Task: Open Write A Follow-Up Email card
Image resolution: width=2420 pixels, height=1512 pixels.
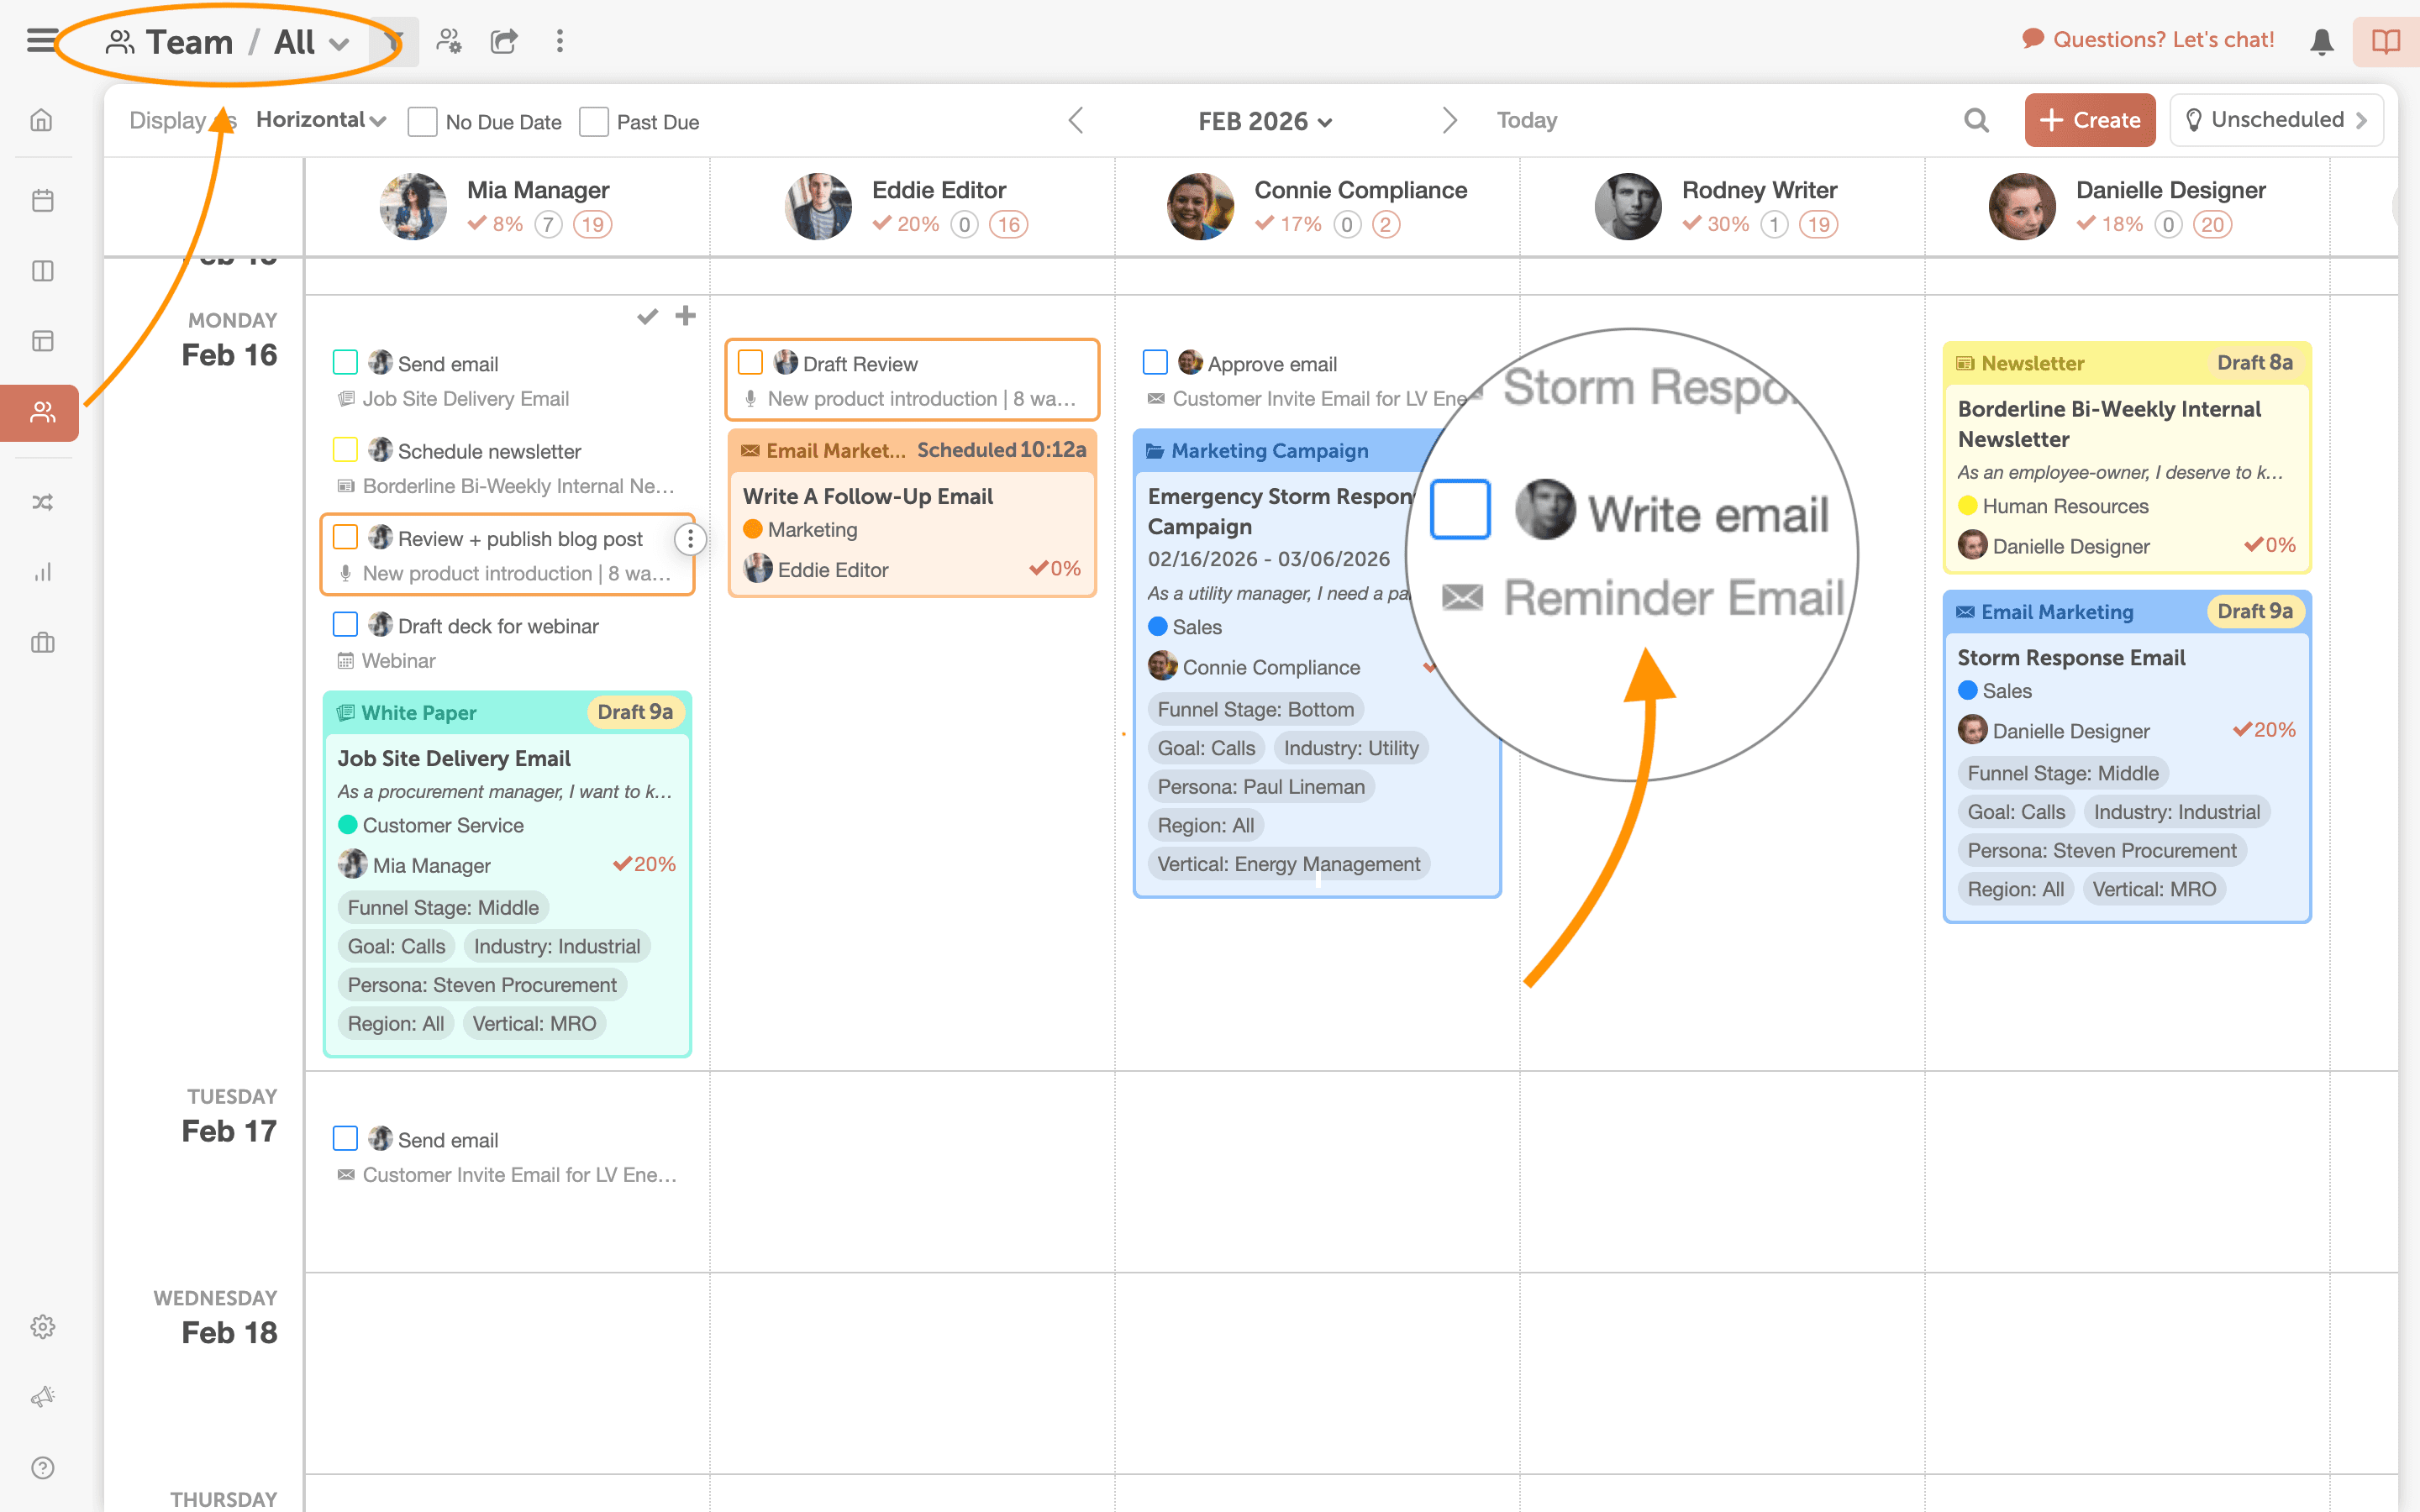Action: pos(868,497)
